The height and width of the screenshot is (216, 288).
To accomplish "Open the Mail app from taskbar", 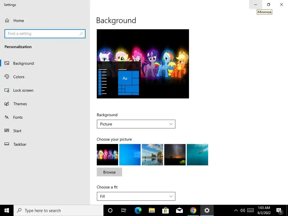I will pos(179,210).
